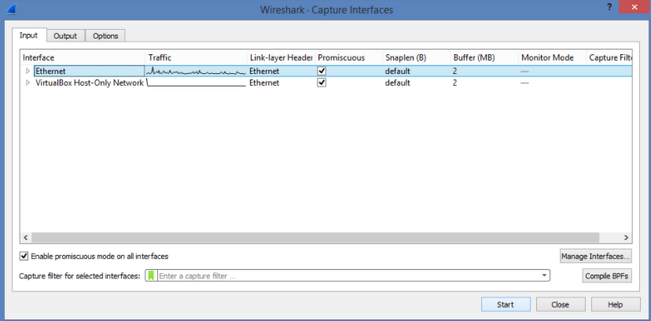Click VirtualBox row's snaplen 'default' cell
Viewport: 651px width, 321px height.
coord(397,83)
